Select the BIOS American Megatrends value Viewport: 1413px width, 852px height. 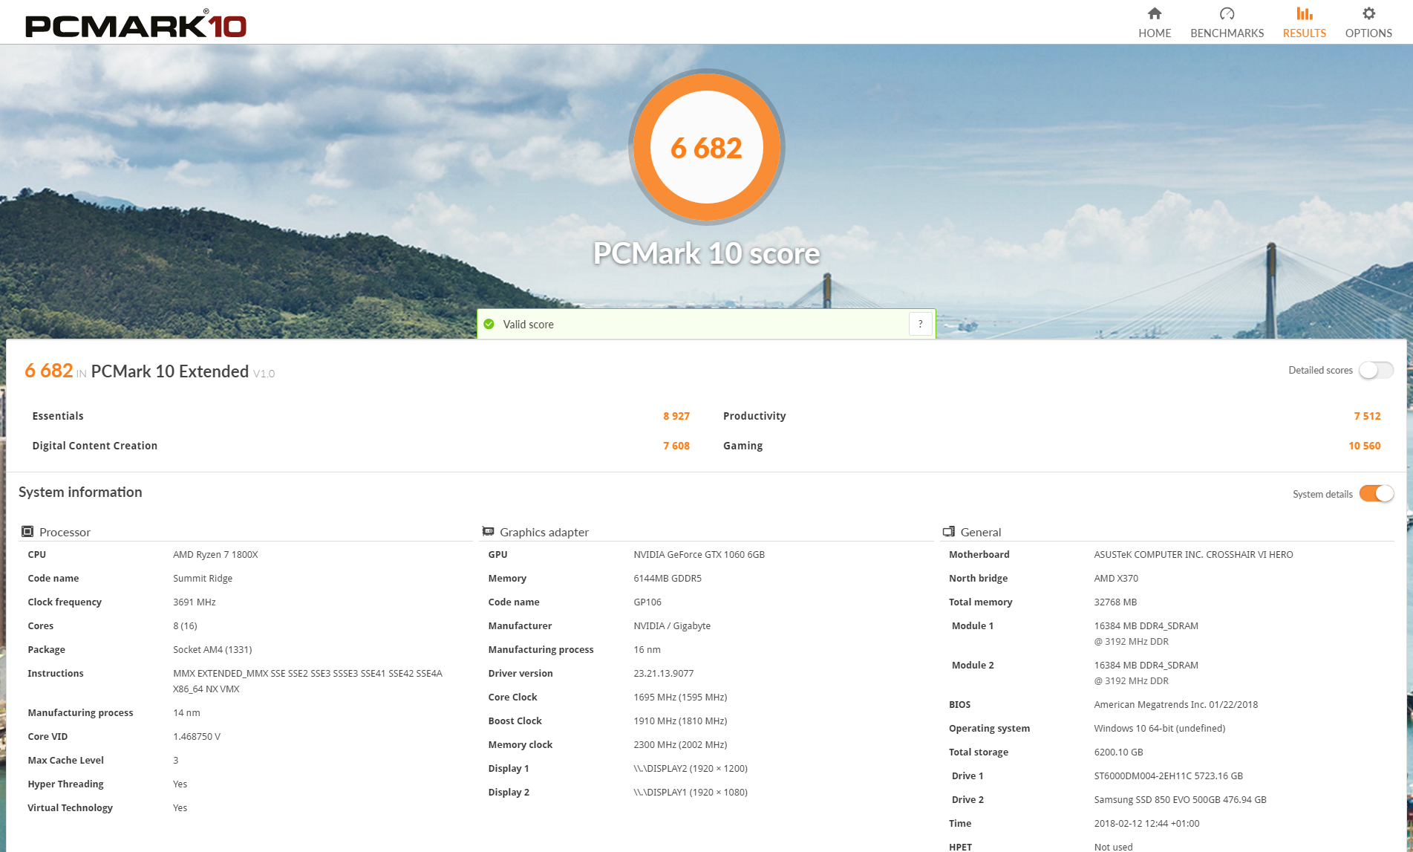tap(1176, 705)
